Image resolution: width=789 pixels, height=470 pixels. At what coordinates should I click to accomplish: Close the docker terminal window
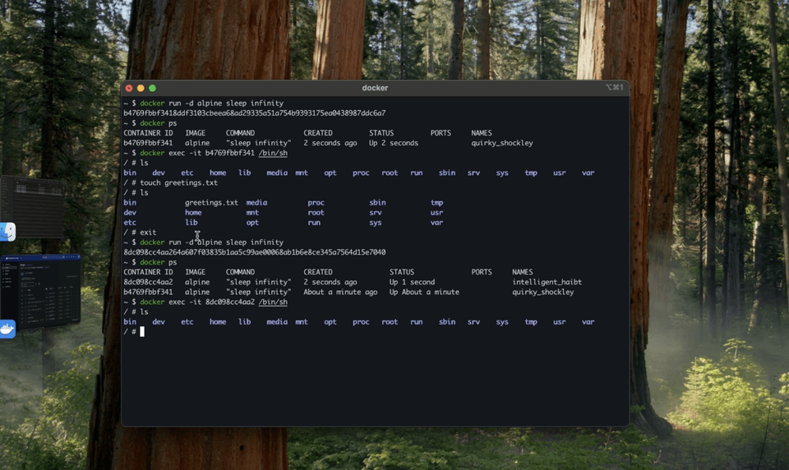click(129, 88)
